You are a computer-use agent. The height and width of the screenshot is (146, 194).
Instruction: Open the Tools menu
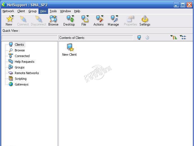coord(53,11)
